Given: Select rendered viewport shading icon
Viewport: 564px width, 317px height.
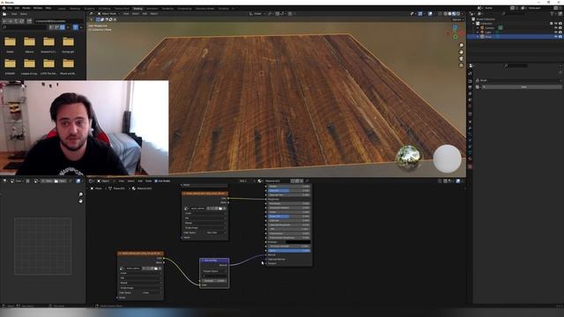Looking at the screenshot, I should click(458, 14).
